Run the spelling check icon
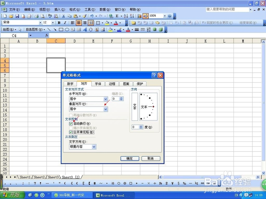 [x=50, y=16]
